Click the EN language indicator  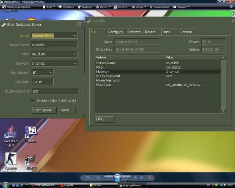point(208,185)
